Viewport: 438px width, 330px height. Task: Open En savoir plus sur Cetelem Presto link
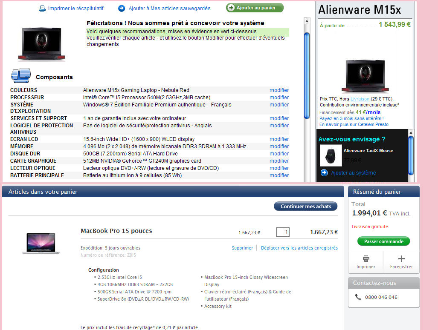[354, 124]
